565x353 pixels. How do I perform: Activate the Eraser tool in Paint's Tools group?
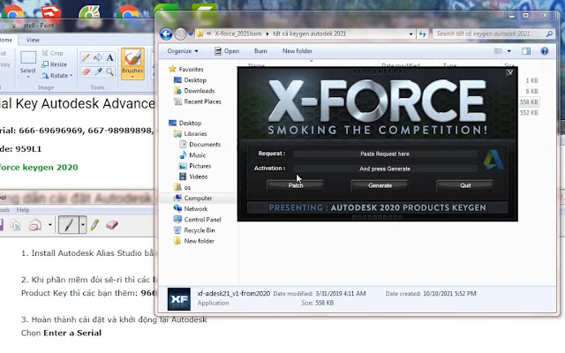[86, 71]
